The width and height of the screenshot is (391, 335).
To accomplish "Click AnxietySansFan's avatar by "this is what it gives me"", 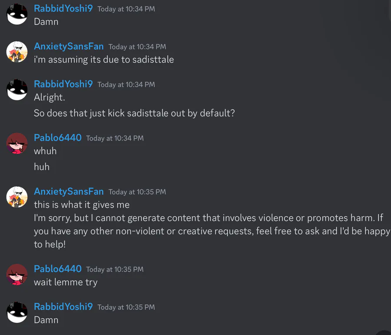I will tap(17, 197).
